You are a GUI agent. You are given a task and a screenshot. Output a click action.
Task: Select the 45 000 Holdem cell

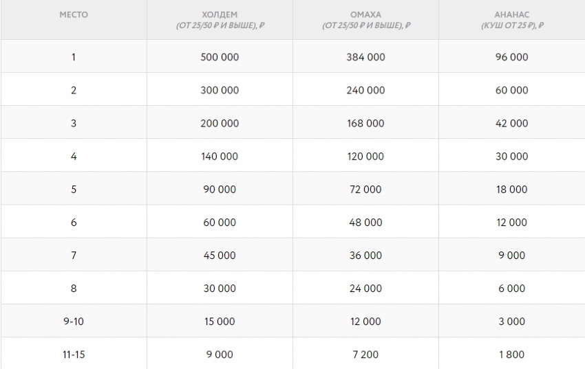(220, 255)
